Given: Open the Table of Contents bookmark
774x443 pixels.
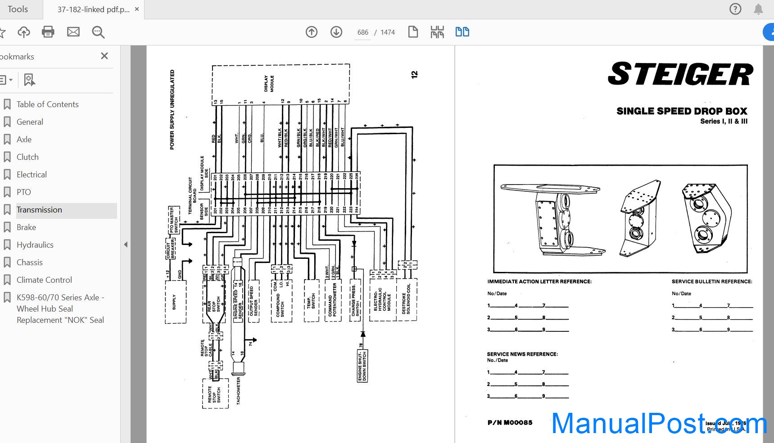Looking at the screenshot, I should click(47, 104).
